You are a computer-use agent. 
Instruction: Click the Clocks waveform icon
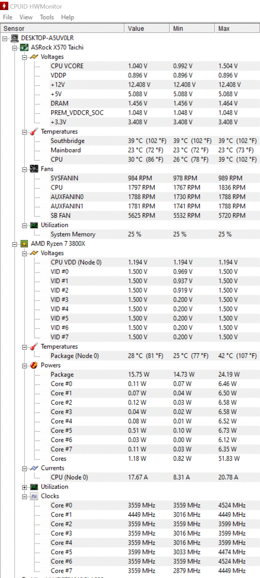tap(34, 496)
